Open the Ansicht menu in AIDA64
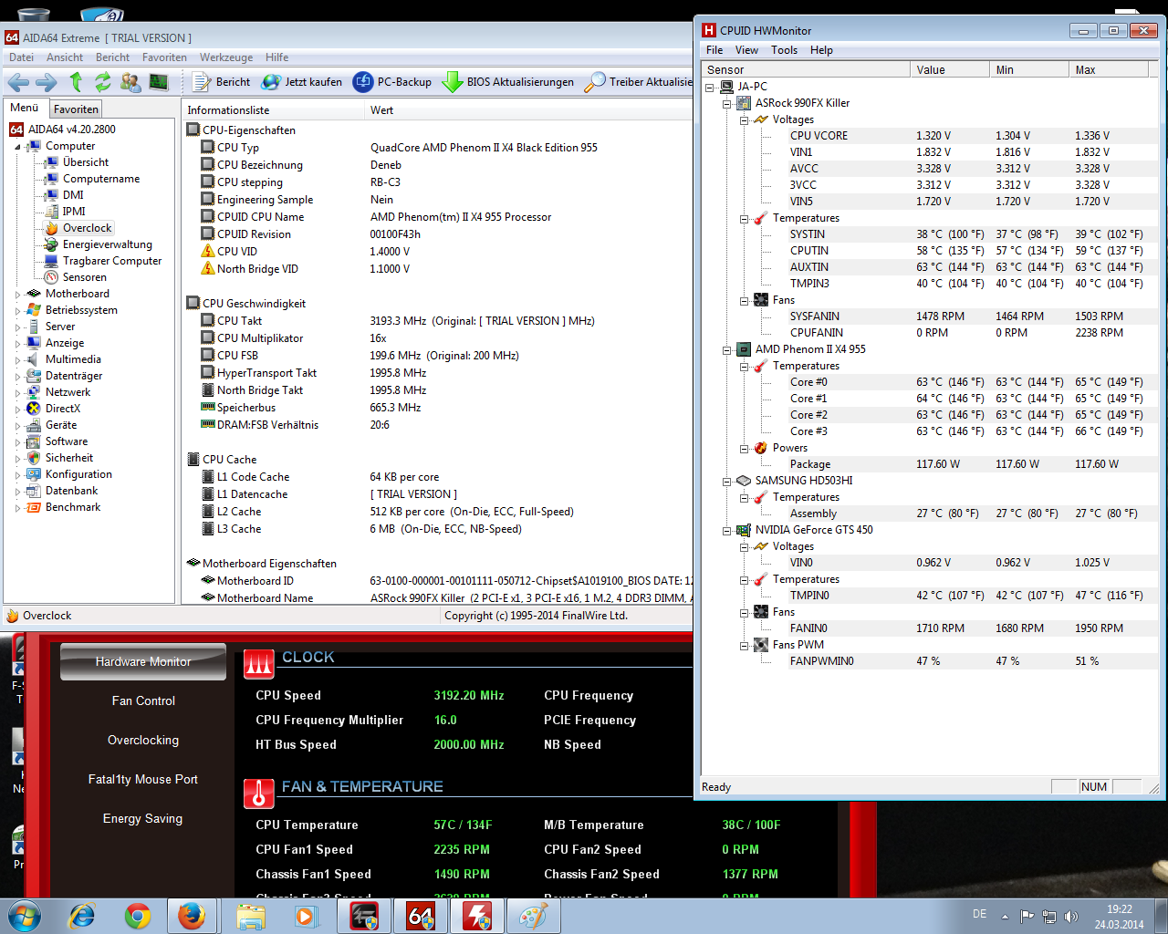 tap(65, 57)
